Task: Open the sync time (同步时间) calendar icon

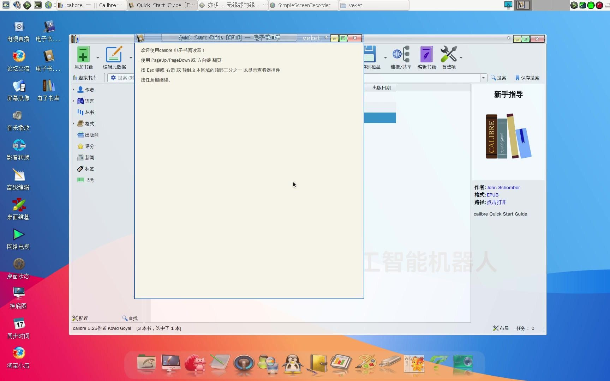Action: [x=18, y=328]
